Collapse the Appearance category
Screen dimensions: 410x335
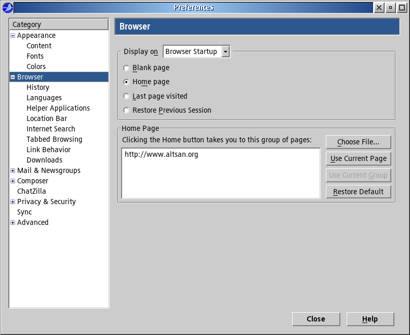[13, 36]
